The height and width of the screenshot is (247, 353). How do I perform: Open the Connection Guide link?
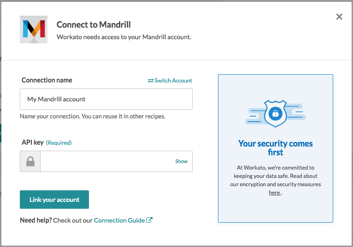(119, 220)
